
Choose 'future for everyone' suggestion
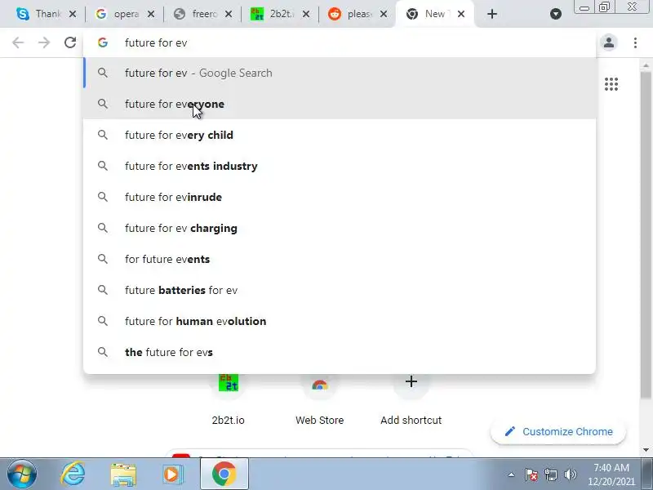[x=340, y=104]
